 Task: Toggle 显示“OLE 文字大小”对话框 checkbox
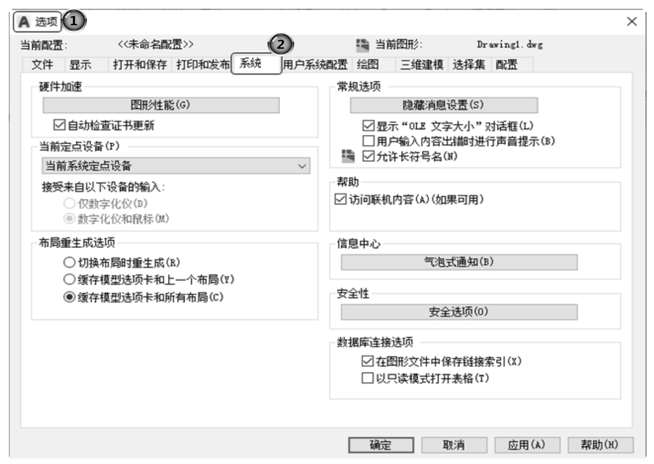coord(368,126)
